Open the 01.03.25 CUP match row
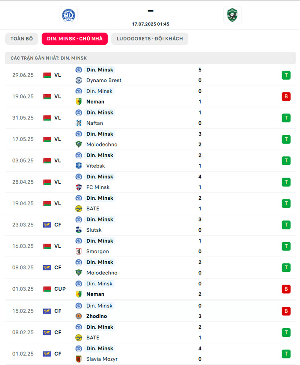This screenshot has width=300, height=365. 150,289
